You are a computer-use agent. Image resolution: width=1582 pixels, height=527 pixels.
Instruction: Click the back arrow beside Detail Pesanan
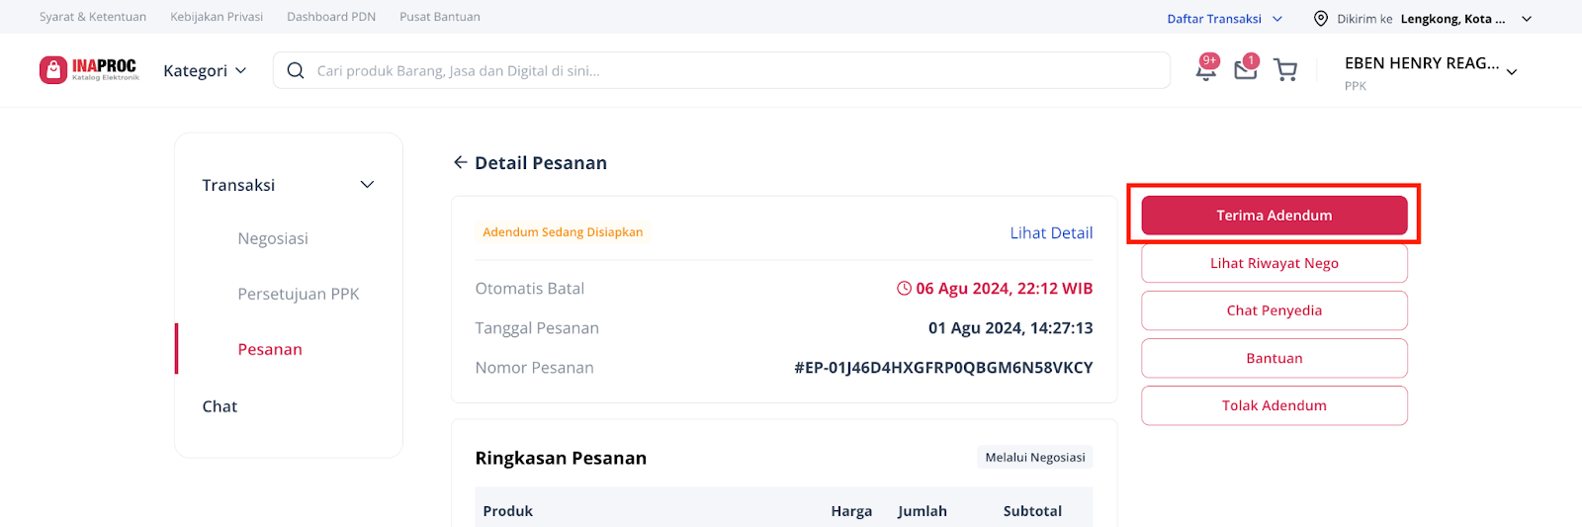460,163
